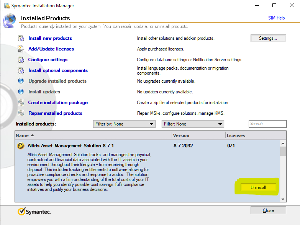Viewport: 300px width, 225px height.
Task: Open the SIM Help link
Action: (x=276, y=18)
